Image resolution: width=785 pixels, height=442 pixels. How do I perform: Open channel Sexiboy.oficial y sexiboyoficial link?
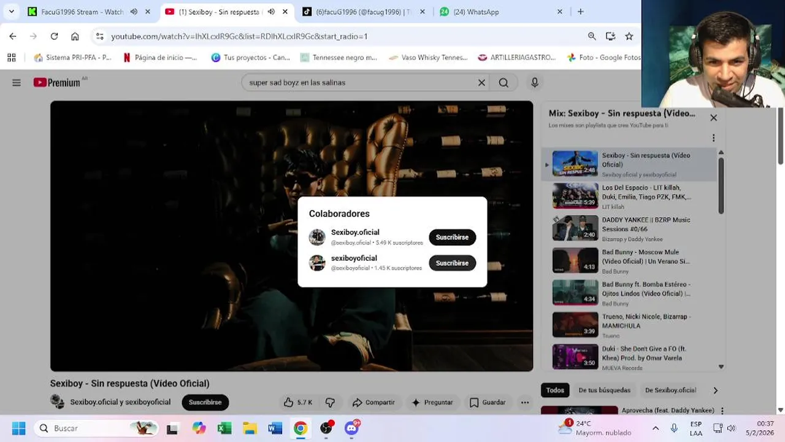click(x=120, y=402)
